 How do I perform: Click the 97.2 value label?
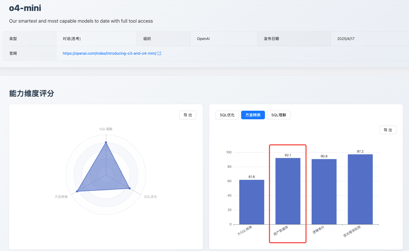360,152
